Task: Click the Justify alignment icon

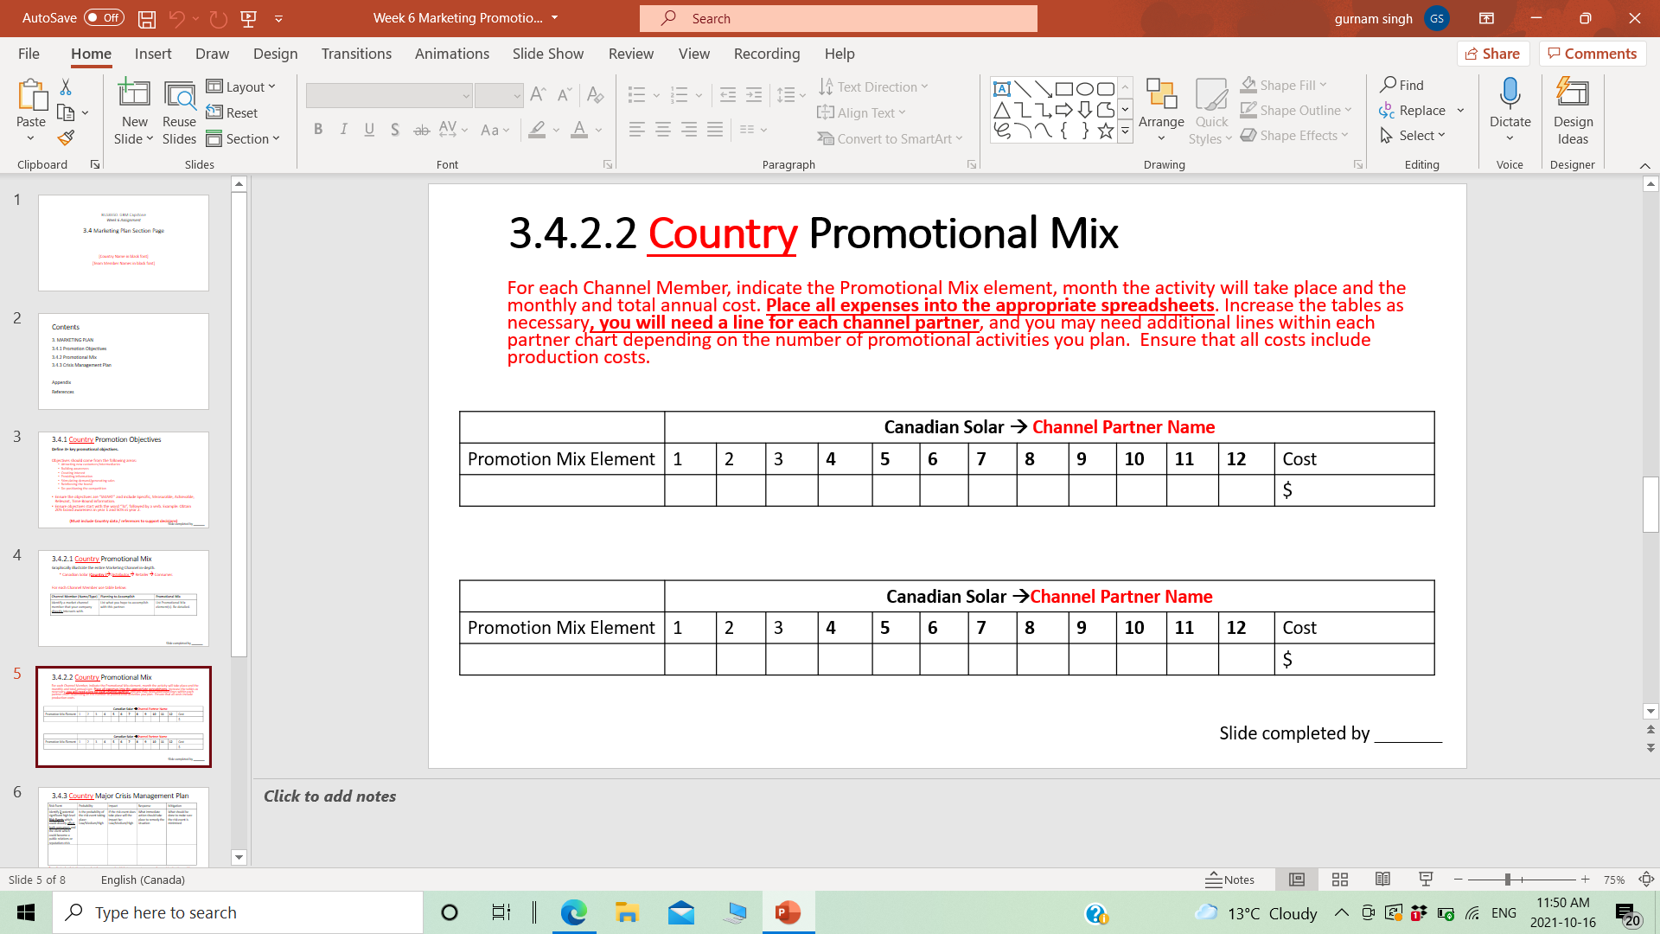Action: tap(715, 130)
